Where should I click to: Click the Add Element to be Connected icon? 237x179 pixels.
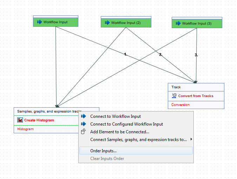(83, 132)
